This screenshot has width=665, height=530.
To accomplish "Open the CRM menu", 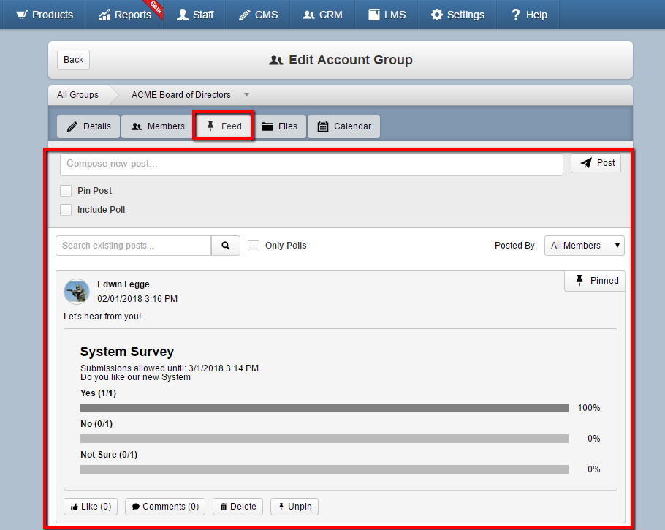I will point(322,15).
